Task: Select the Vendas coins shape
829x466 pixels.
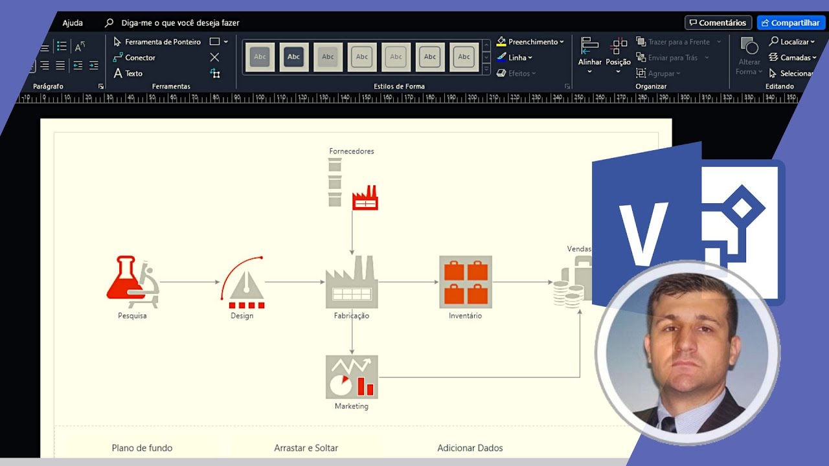Action: click(573, 282)
